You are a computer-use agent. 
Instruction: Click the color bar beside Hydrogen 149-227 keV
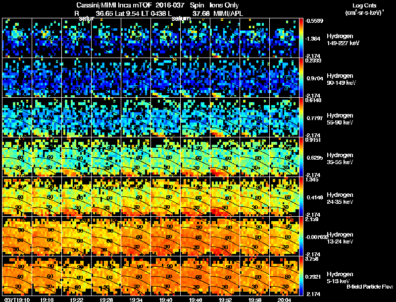pyautogui.click(x=301, y=38)
